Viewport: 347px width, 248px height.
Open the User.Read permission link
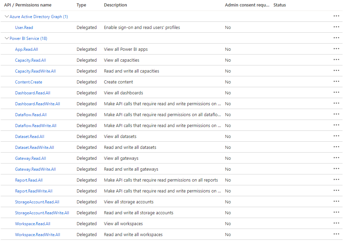[24, 28]
